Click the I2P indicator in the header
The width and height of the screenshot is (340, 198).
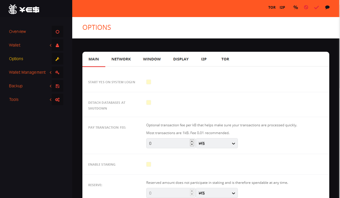click(x=282, y=7)
